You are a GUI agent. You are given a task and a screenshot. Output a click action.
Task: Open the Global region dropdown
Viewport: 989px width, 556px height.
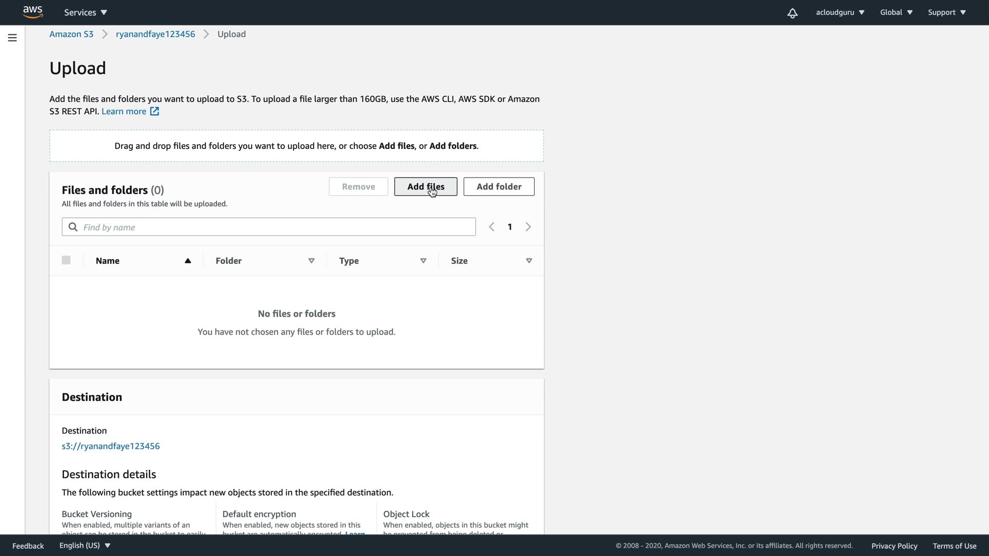896,12
